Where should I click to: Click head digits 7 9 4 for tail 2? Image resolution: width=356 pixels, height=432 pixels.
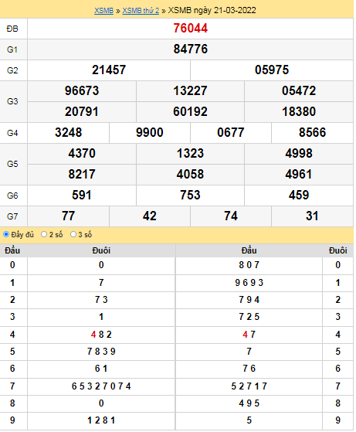[x=249, y=300]
